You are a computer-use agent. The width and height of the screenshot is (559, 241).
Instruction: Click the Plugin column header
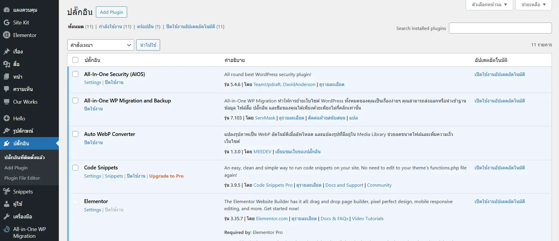[92, 60]
